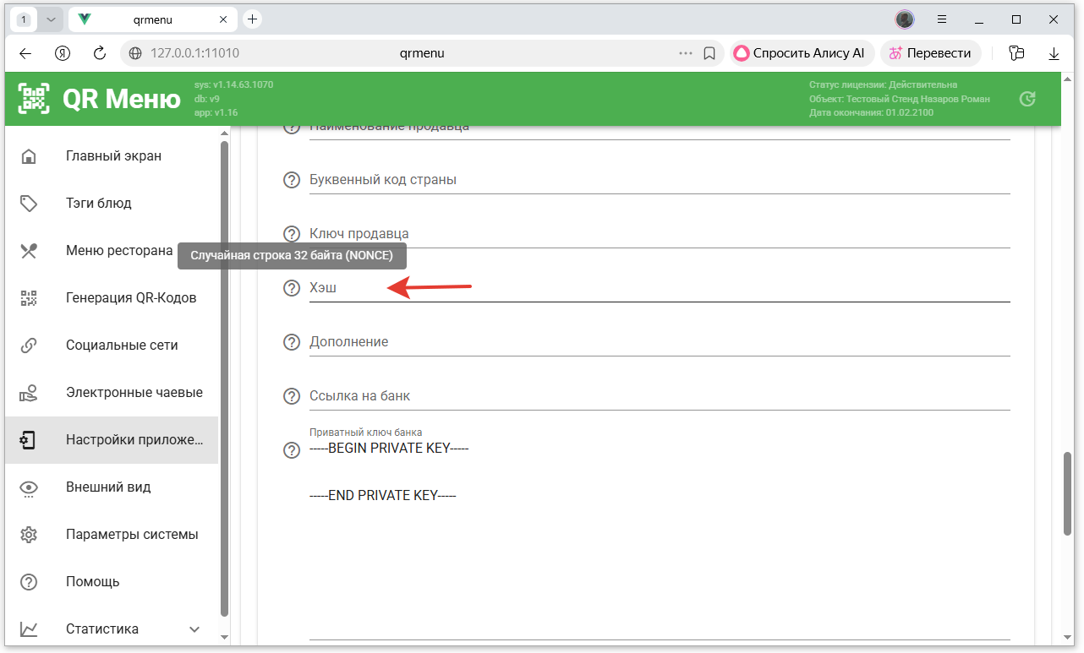The image size is (1084, 653).
Task: Click the help icon next to Хэш field
Action: [292, 288]
